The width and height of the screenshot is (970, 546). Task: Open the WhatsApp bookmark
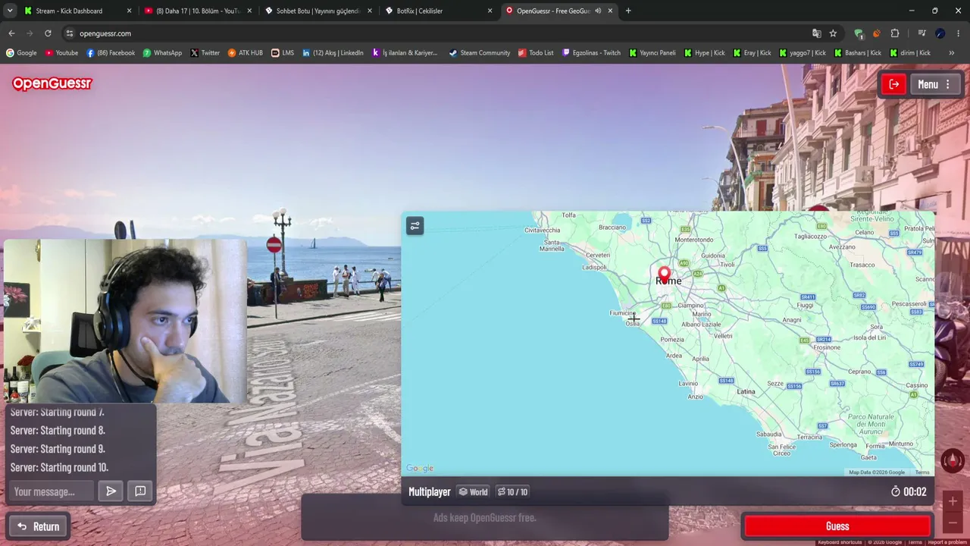(162, 53)
